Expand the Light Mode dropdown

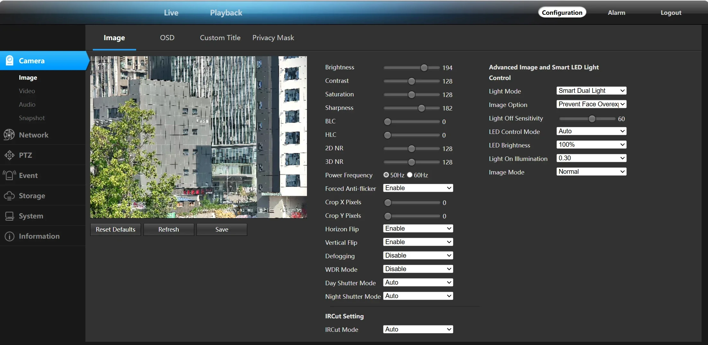[591, 91]
